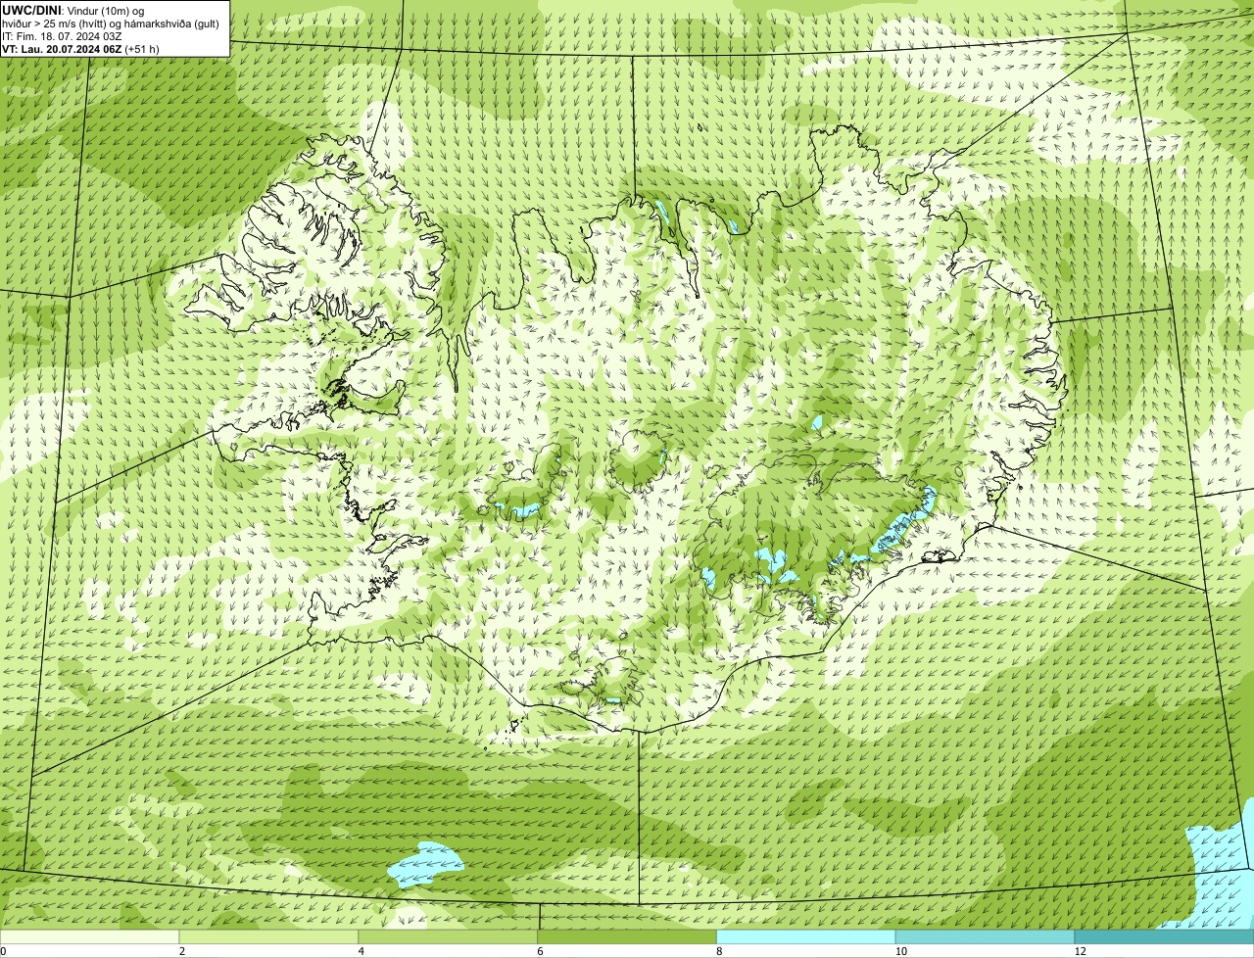Click the "6" colorbar scale label
The height and width of the screenshot is (958, 1254).
(540, 951)
